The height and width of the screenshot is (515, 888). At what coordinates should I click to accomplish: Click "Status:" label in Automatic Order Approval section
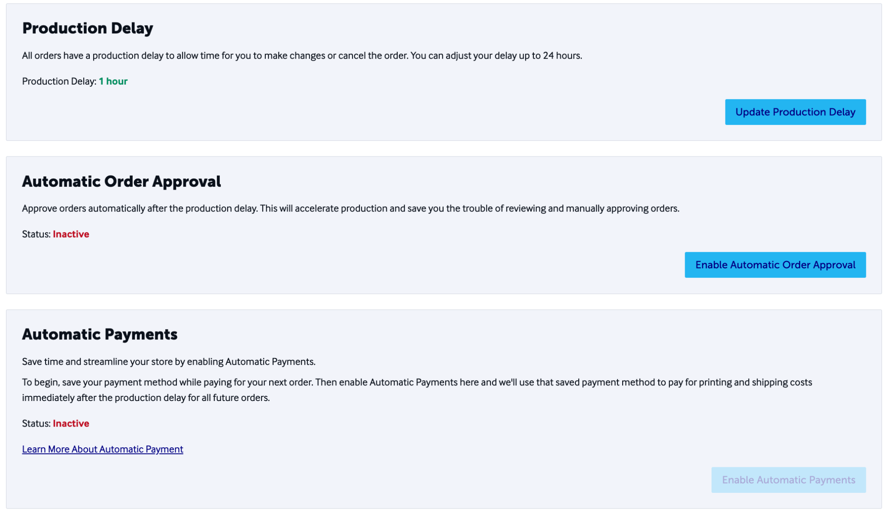pyautogui.click(x=36, y=234)
